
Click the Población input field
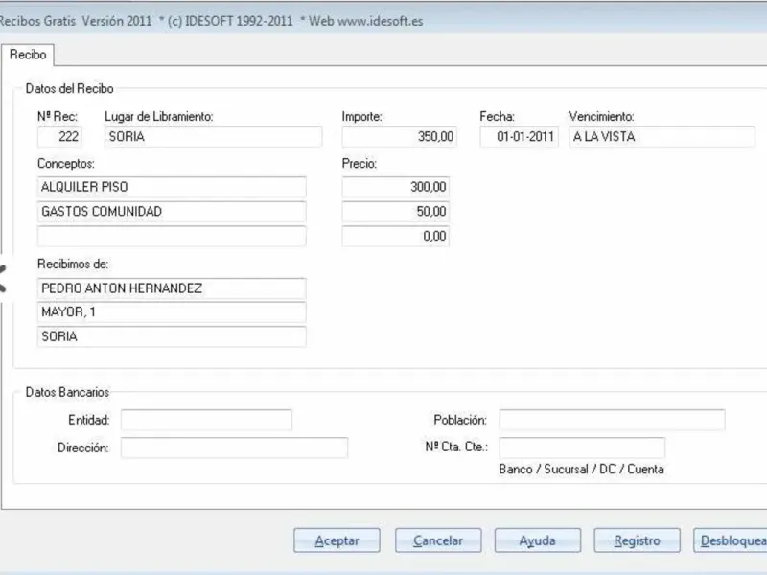(612, 420)
